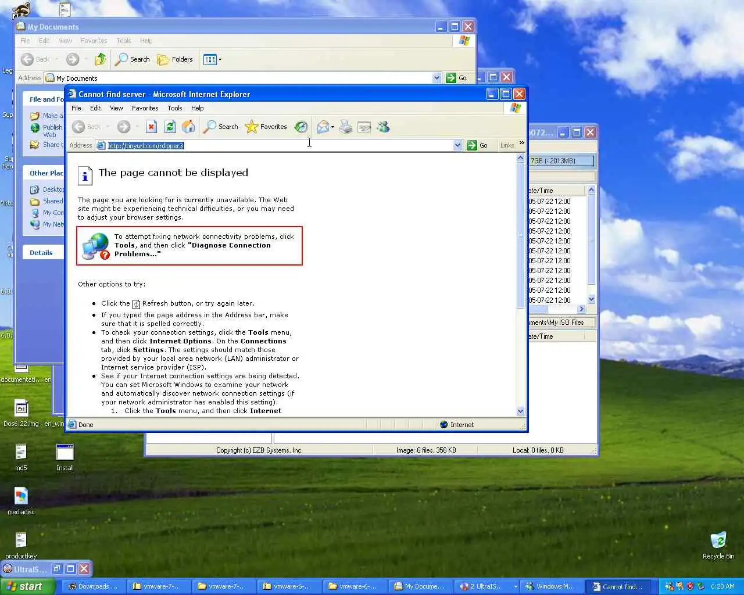Switch to My Documents taskbar button
The width and height of the screenshot is (744, 595).
coord(420,586)
